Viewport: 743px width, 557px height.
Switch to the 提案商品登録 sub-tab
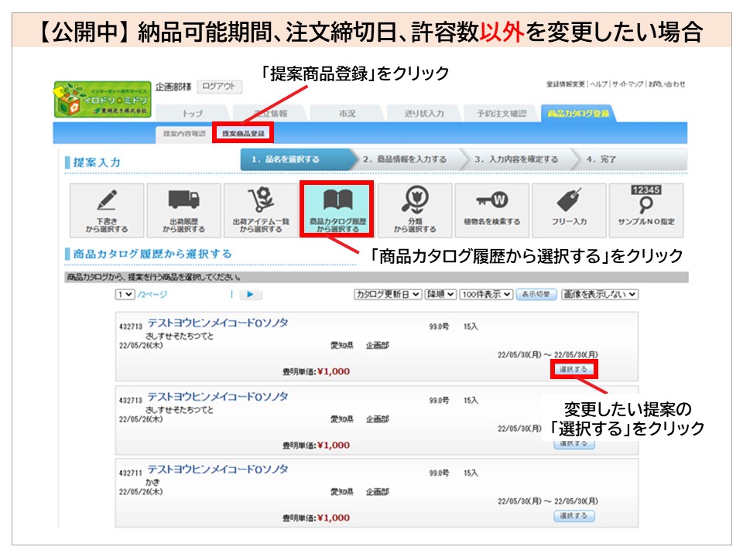(243, 133)
